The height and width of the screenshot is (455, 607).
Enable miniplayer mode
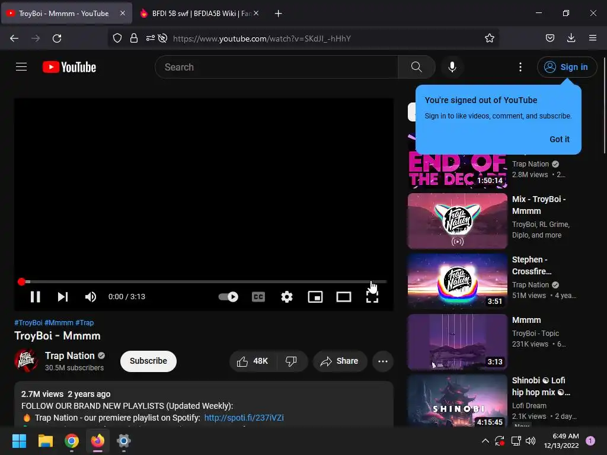[315, 297]
